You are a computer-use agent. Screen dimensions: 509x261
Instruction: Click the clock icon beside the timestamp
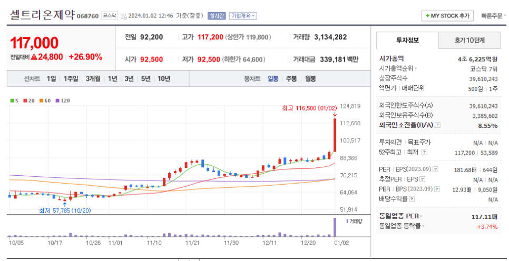pos(124,16)
